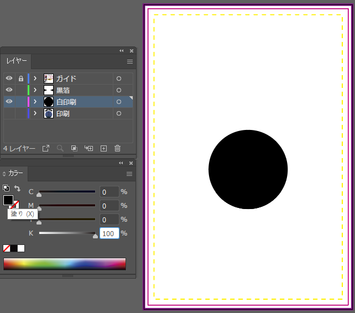Reset to default fill and stroke

[6, 188]
